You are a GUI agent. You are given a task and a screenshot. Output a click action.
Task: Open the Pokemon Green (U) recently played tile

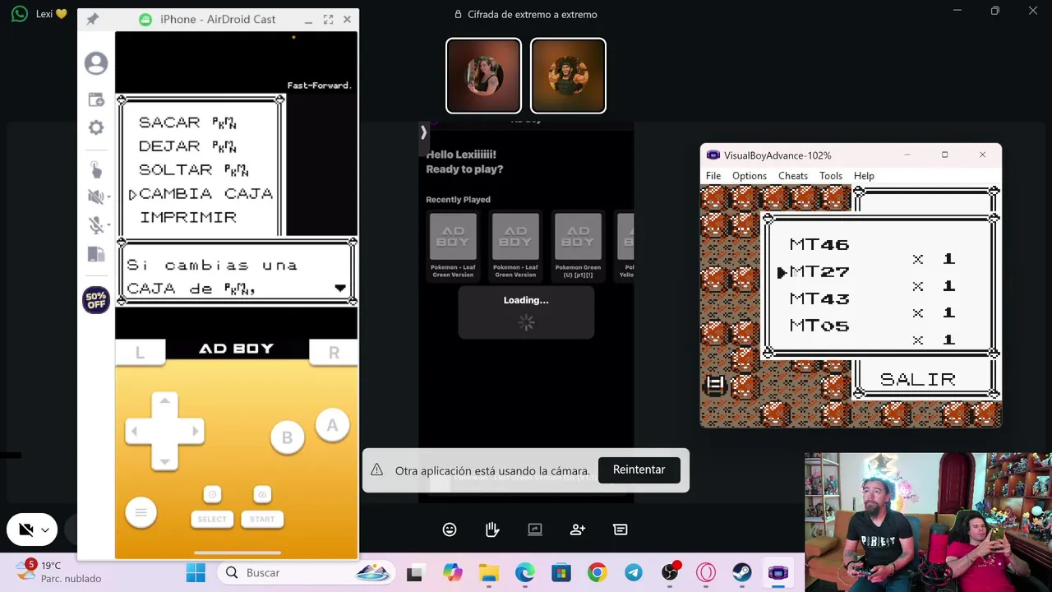[x=578, y=245]
